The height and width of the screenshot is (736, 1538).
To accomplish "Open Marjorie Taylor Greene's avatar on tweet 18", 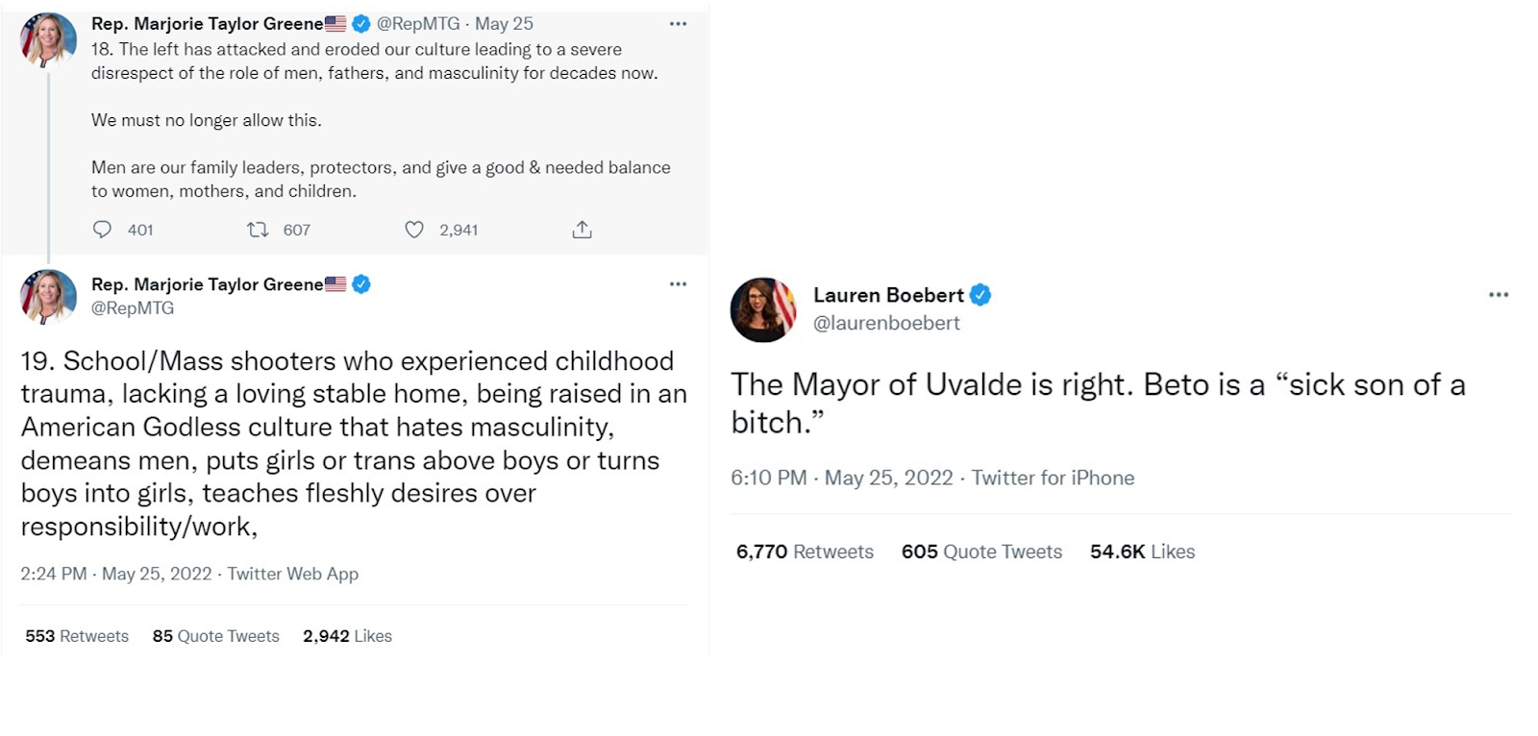I will [x=48, y=40].
